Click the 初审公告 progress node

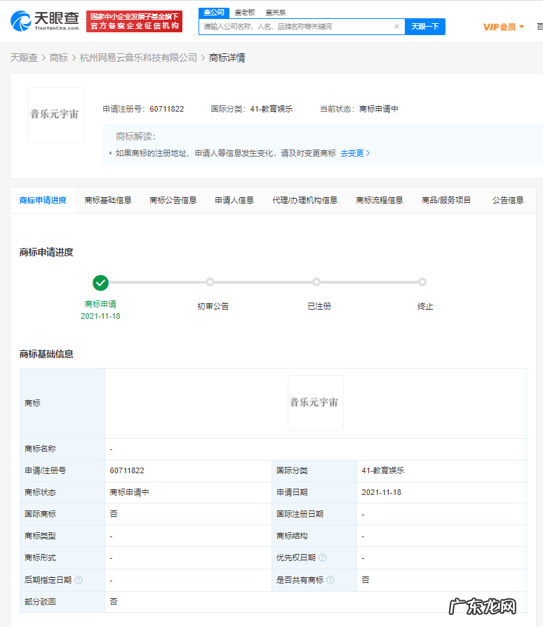210,282
